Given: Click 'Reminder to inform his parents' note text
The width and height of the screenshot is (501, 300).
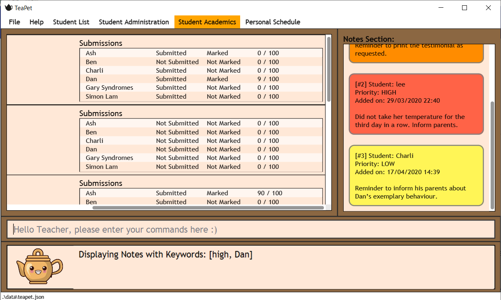Looking at the screenshot, I should (411, 192).
